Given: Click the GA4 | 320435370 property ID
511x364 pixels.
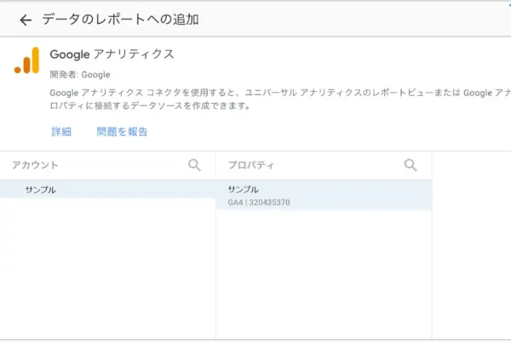Looking at the screenshot, I should [259, 202].
